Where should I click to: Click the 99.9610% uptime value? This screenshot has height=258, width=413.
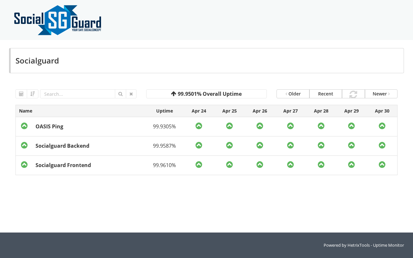[x=165, y=165]
